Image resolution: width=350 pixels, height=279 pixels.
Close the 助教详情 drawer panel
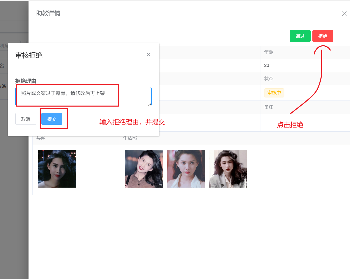point(344,14)
